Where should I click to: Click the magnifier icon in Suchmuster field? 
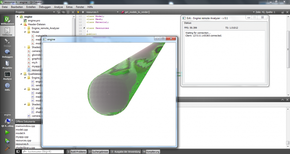coord(25,152)
